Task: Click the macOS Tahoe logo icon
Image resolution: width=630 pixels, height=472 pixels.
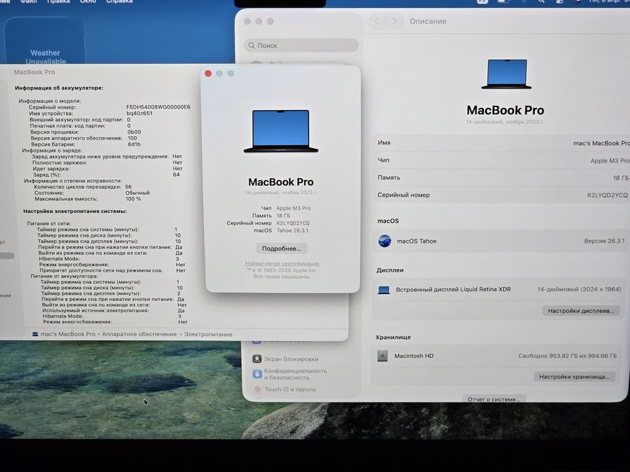Action: point(385,241)
